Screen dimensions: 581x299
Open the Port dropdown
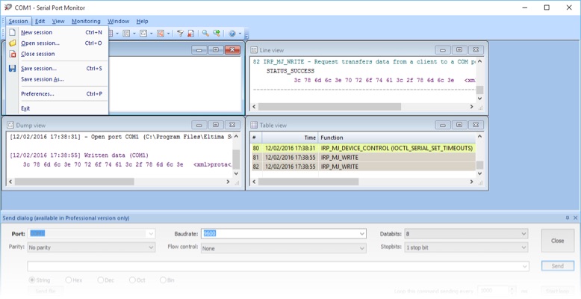(151, 234)
